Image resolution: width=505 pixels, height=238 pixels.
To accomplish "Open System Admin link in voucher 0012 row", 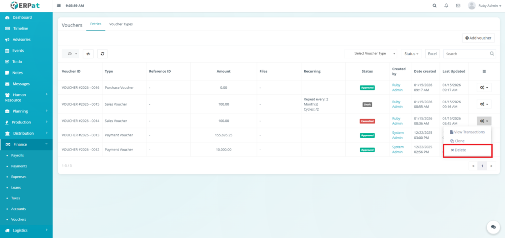I will pos(398,149).
